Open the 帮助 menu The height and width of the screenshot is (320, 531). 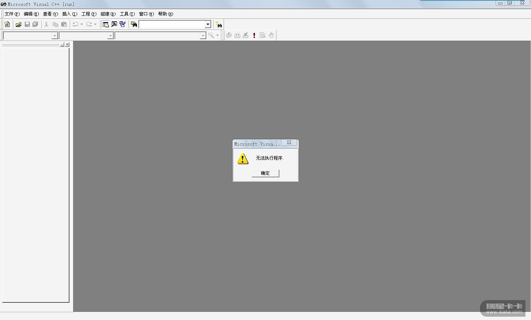pos(165,14)
